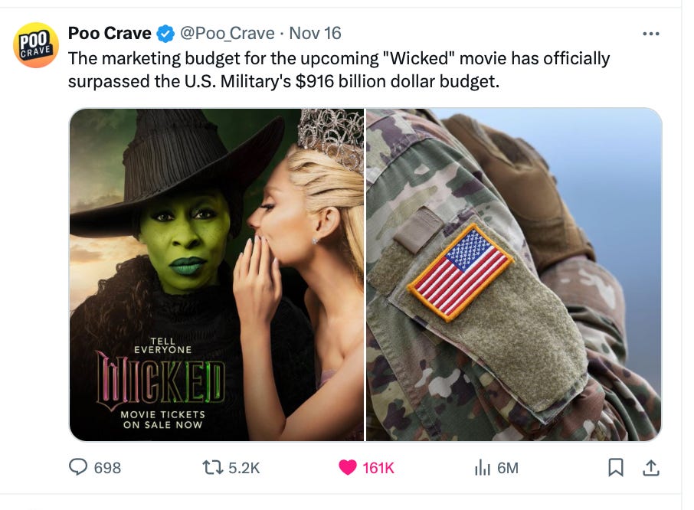Click the blue verified badge
The width and height of the screenshot is (694, 510).
point(165,34)
